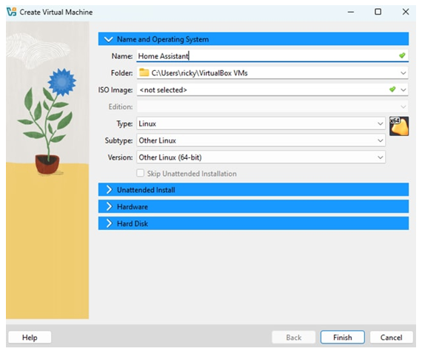The width and height of the screenshot is (422, 354).
Task: Click the Linux x64 OS type icon
Action: (399, 126)
